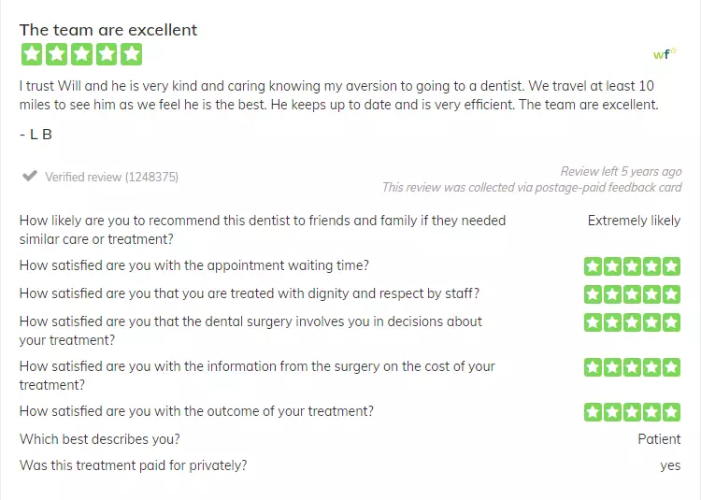Click the 'yes' private payment answer
This screenshot has height=500, width=701.
pos(670,466)
